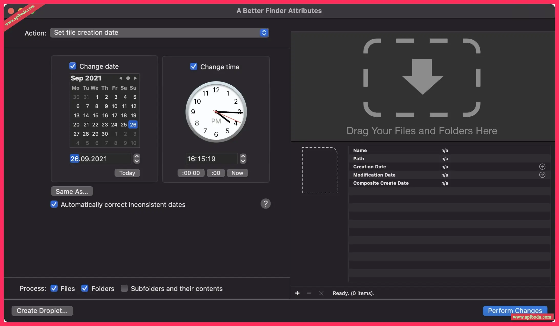Go to next month in calendar

point(135,78)
